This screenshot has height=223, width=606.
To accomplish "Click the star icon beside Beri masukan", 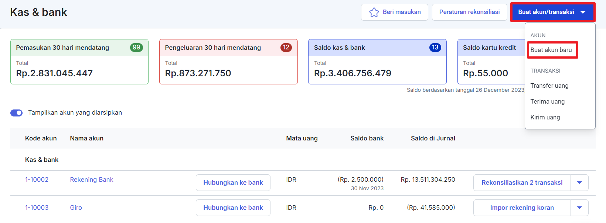I will click(x=374, y=13).
